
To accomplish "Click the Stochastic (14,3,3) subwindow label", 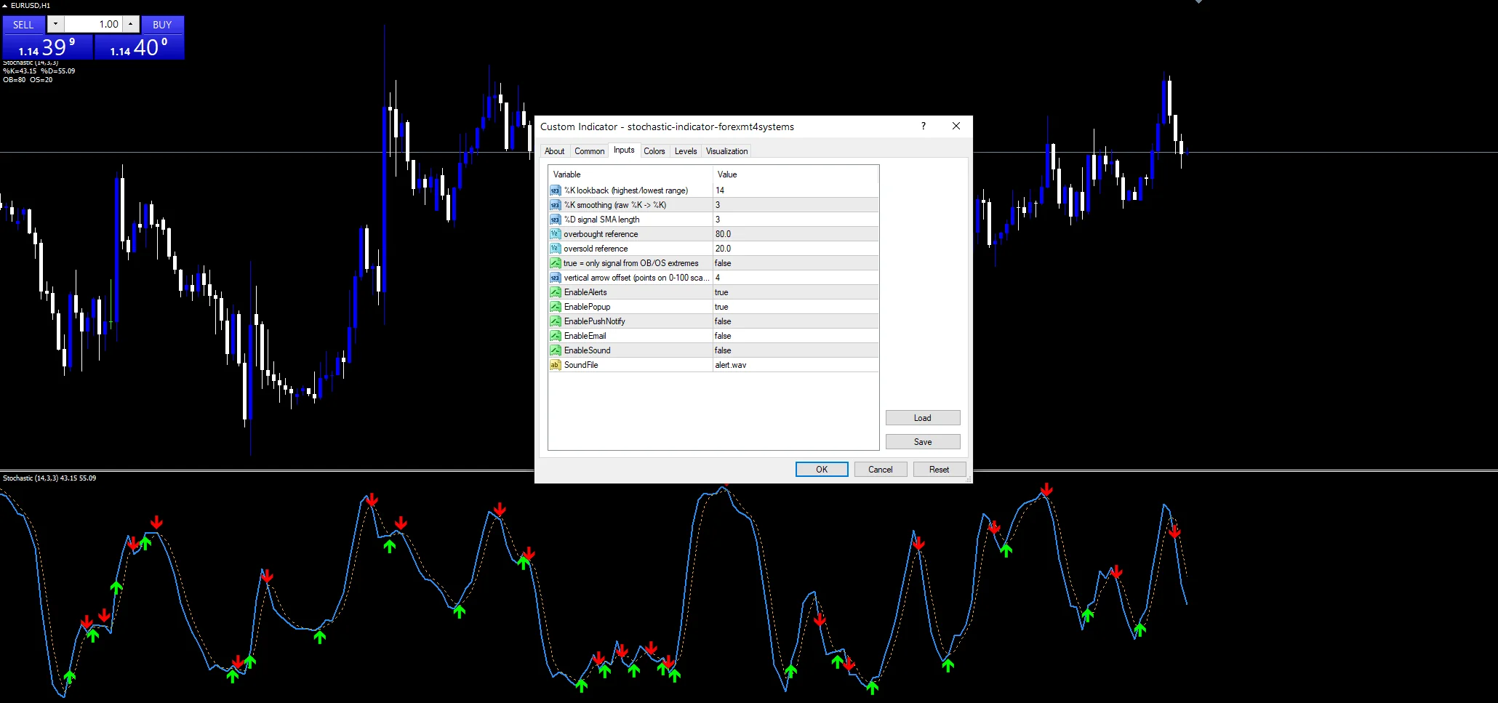I will click(49, 478).
